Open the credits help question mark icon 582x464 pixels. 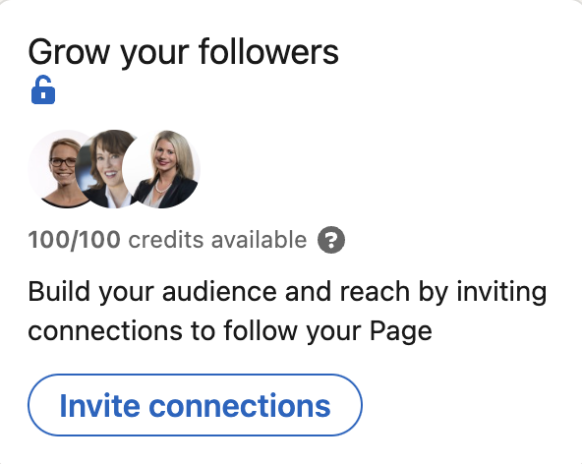point(331,240)
